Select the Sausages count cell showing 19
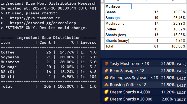Screen dimensions: 187x104 [146, 18]
